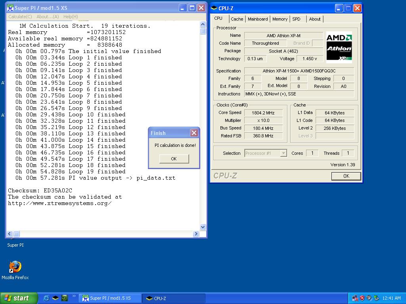This screenshot has height=304, width=406.
Task: Switch to Super PI taskbar button
Action: coord(111,298)
